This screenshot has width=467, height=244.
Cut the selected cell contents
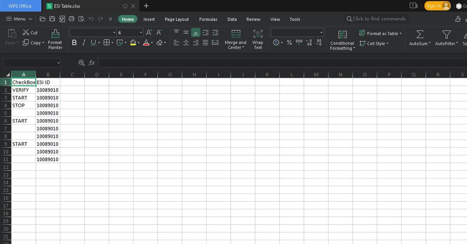pos(30,33)
